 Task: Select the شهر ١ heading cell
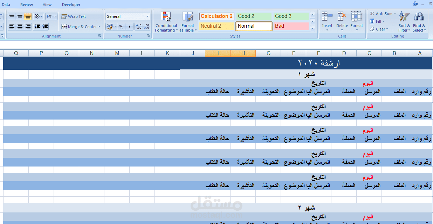point(306,74)
